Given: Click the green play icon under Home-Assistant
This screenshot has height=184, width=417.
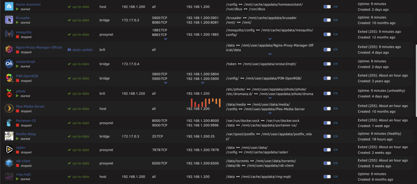Looking at the screenshot, I should tap(18, 9).
